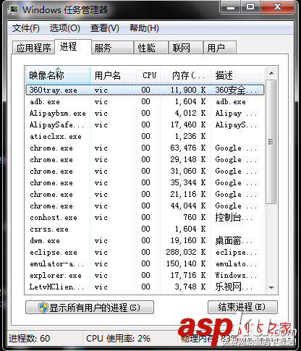Click the 150,140 K memory value
The height and width of the screenshot is (351, 301).
pyautogui.click(x=186, y=263)
